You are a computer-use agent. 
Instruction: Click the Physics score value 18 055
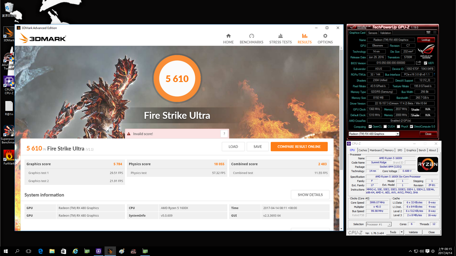coord(219,164)
